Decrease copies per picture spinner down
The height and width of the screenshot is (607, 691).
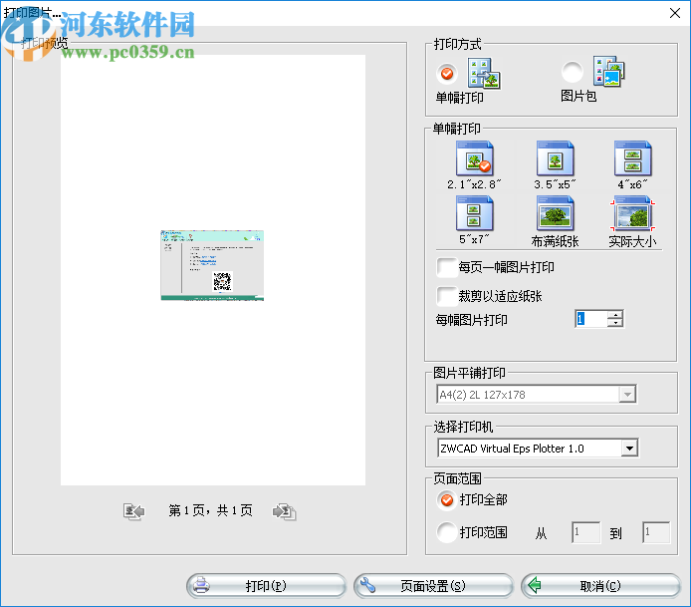(x=615, y=323)
